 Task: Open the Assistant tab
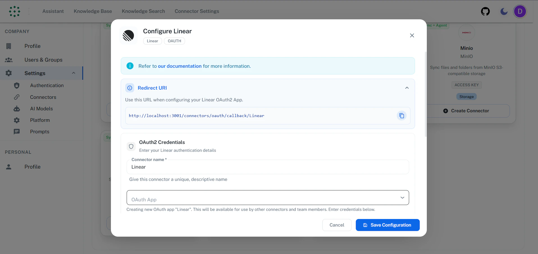53,11
